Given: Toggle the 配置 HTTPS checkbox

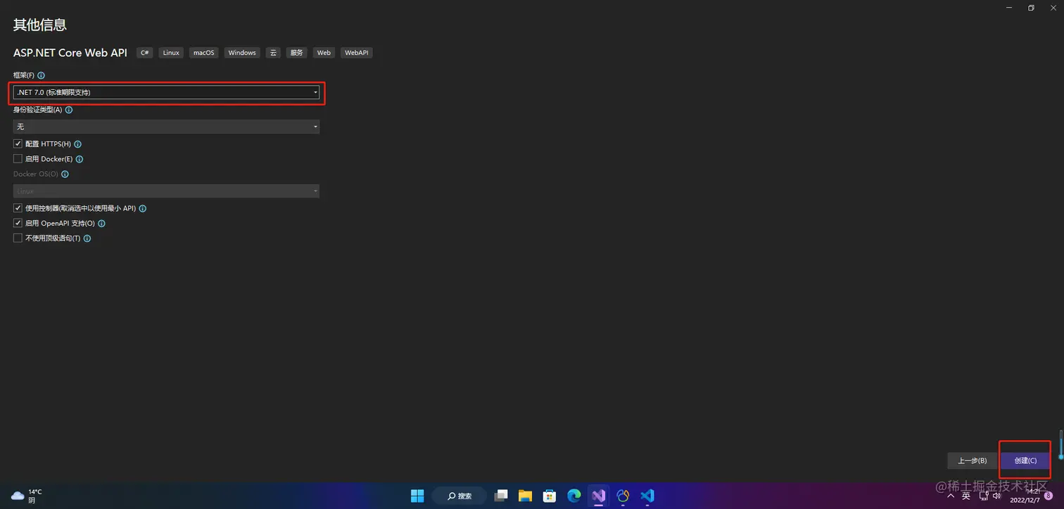Looking at the screenshot, I should point(18,143).
